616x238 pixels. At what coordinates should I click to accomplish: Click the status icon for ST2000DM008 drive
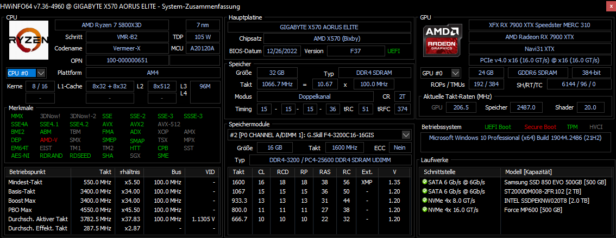click(x=424, y=191)
